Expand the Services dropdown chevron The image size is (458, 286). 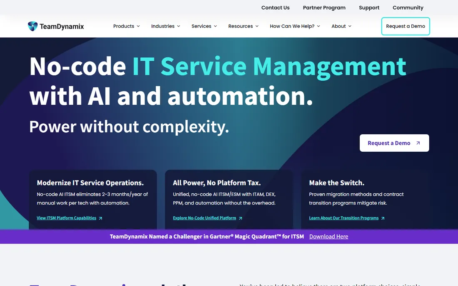point(215,26)
